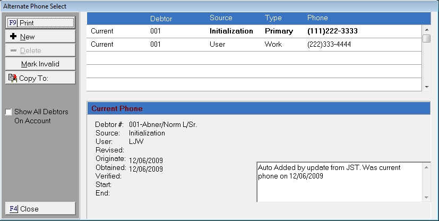Viewport: 439px width, 221px height.
Task: Click the Type column header
Action: click(x=273, y=18)
